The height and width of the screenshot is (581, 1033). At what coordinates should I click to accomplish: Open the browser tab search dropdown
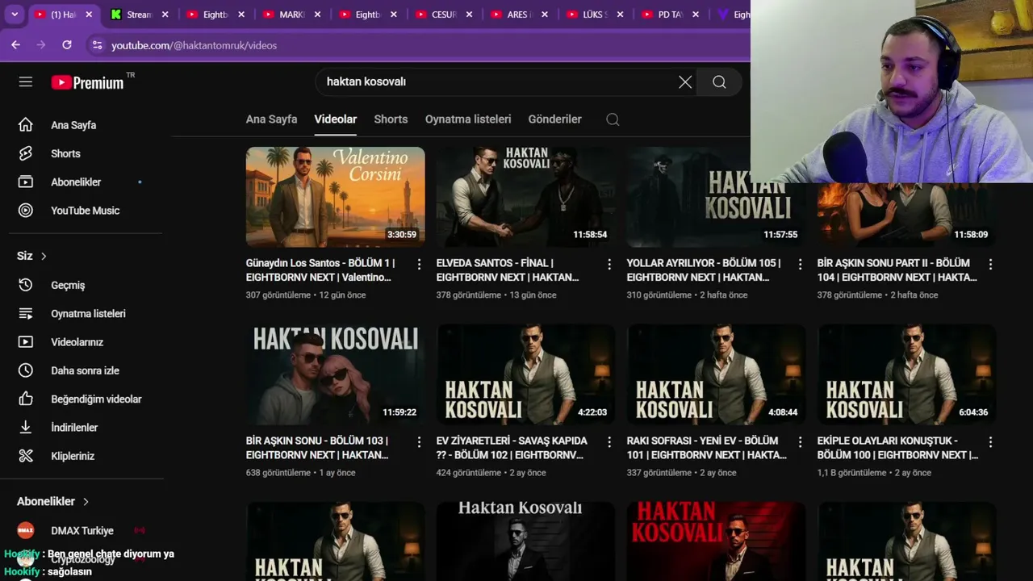tap(15, 15)
